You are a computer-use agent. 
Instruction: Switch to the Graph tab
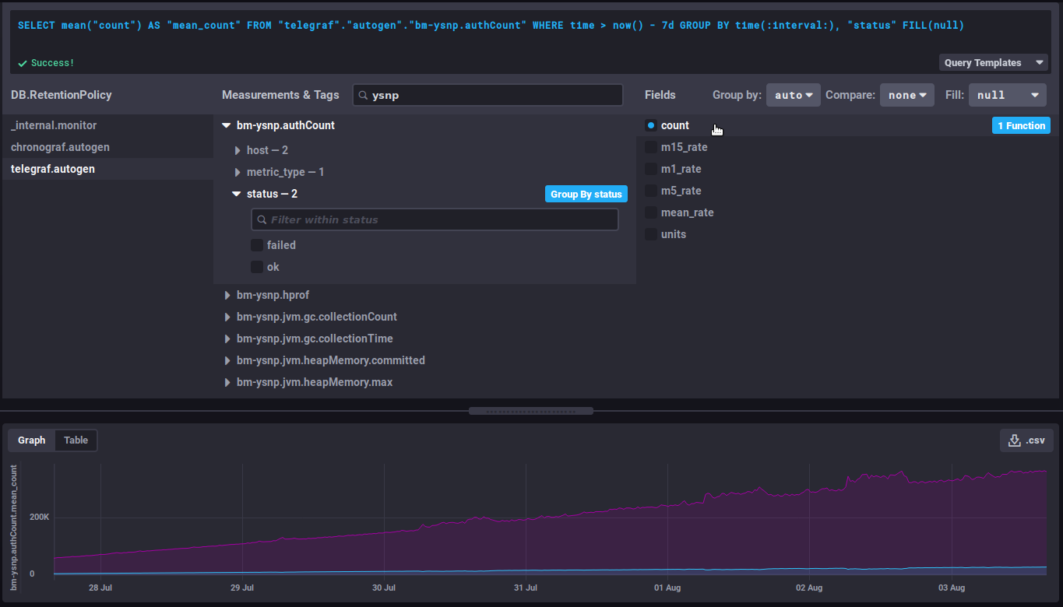tap(32, 440)
